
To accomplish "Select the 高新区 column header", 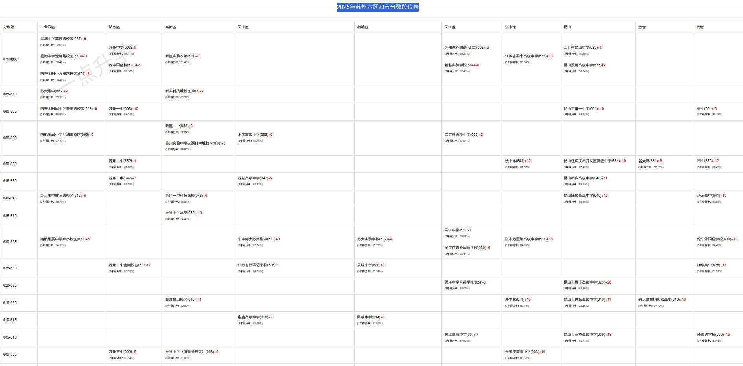I will [x=171, y=27].
